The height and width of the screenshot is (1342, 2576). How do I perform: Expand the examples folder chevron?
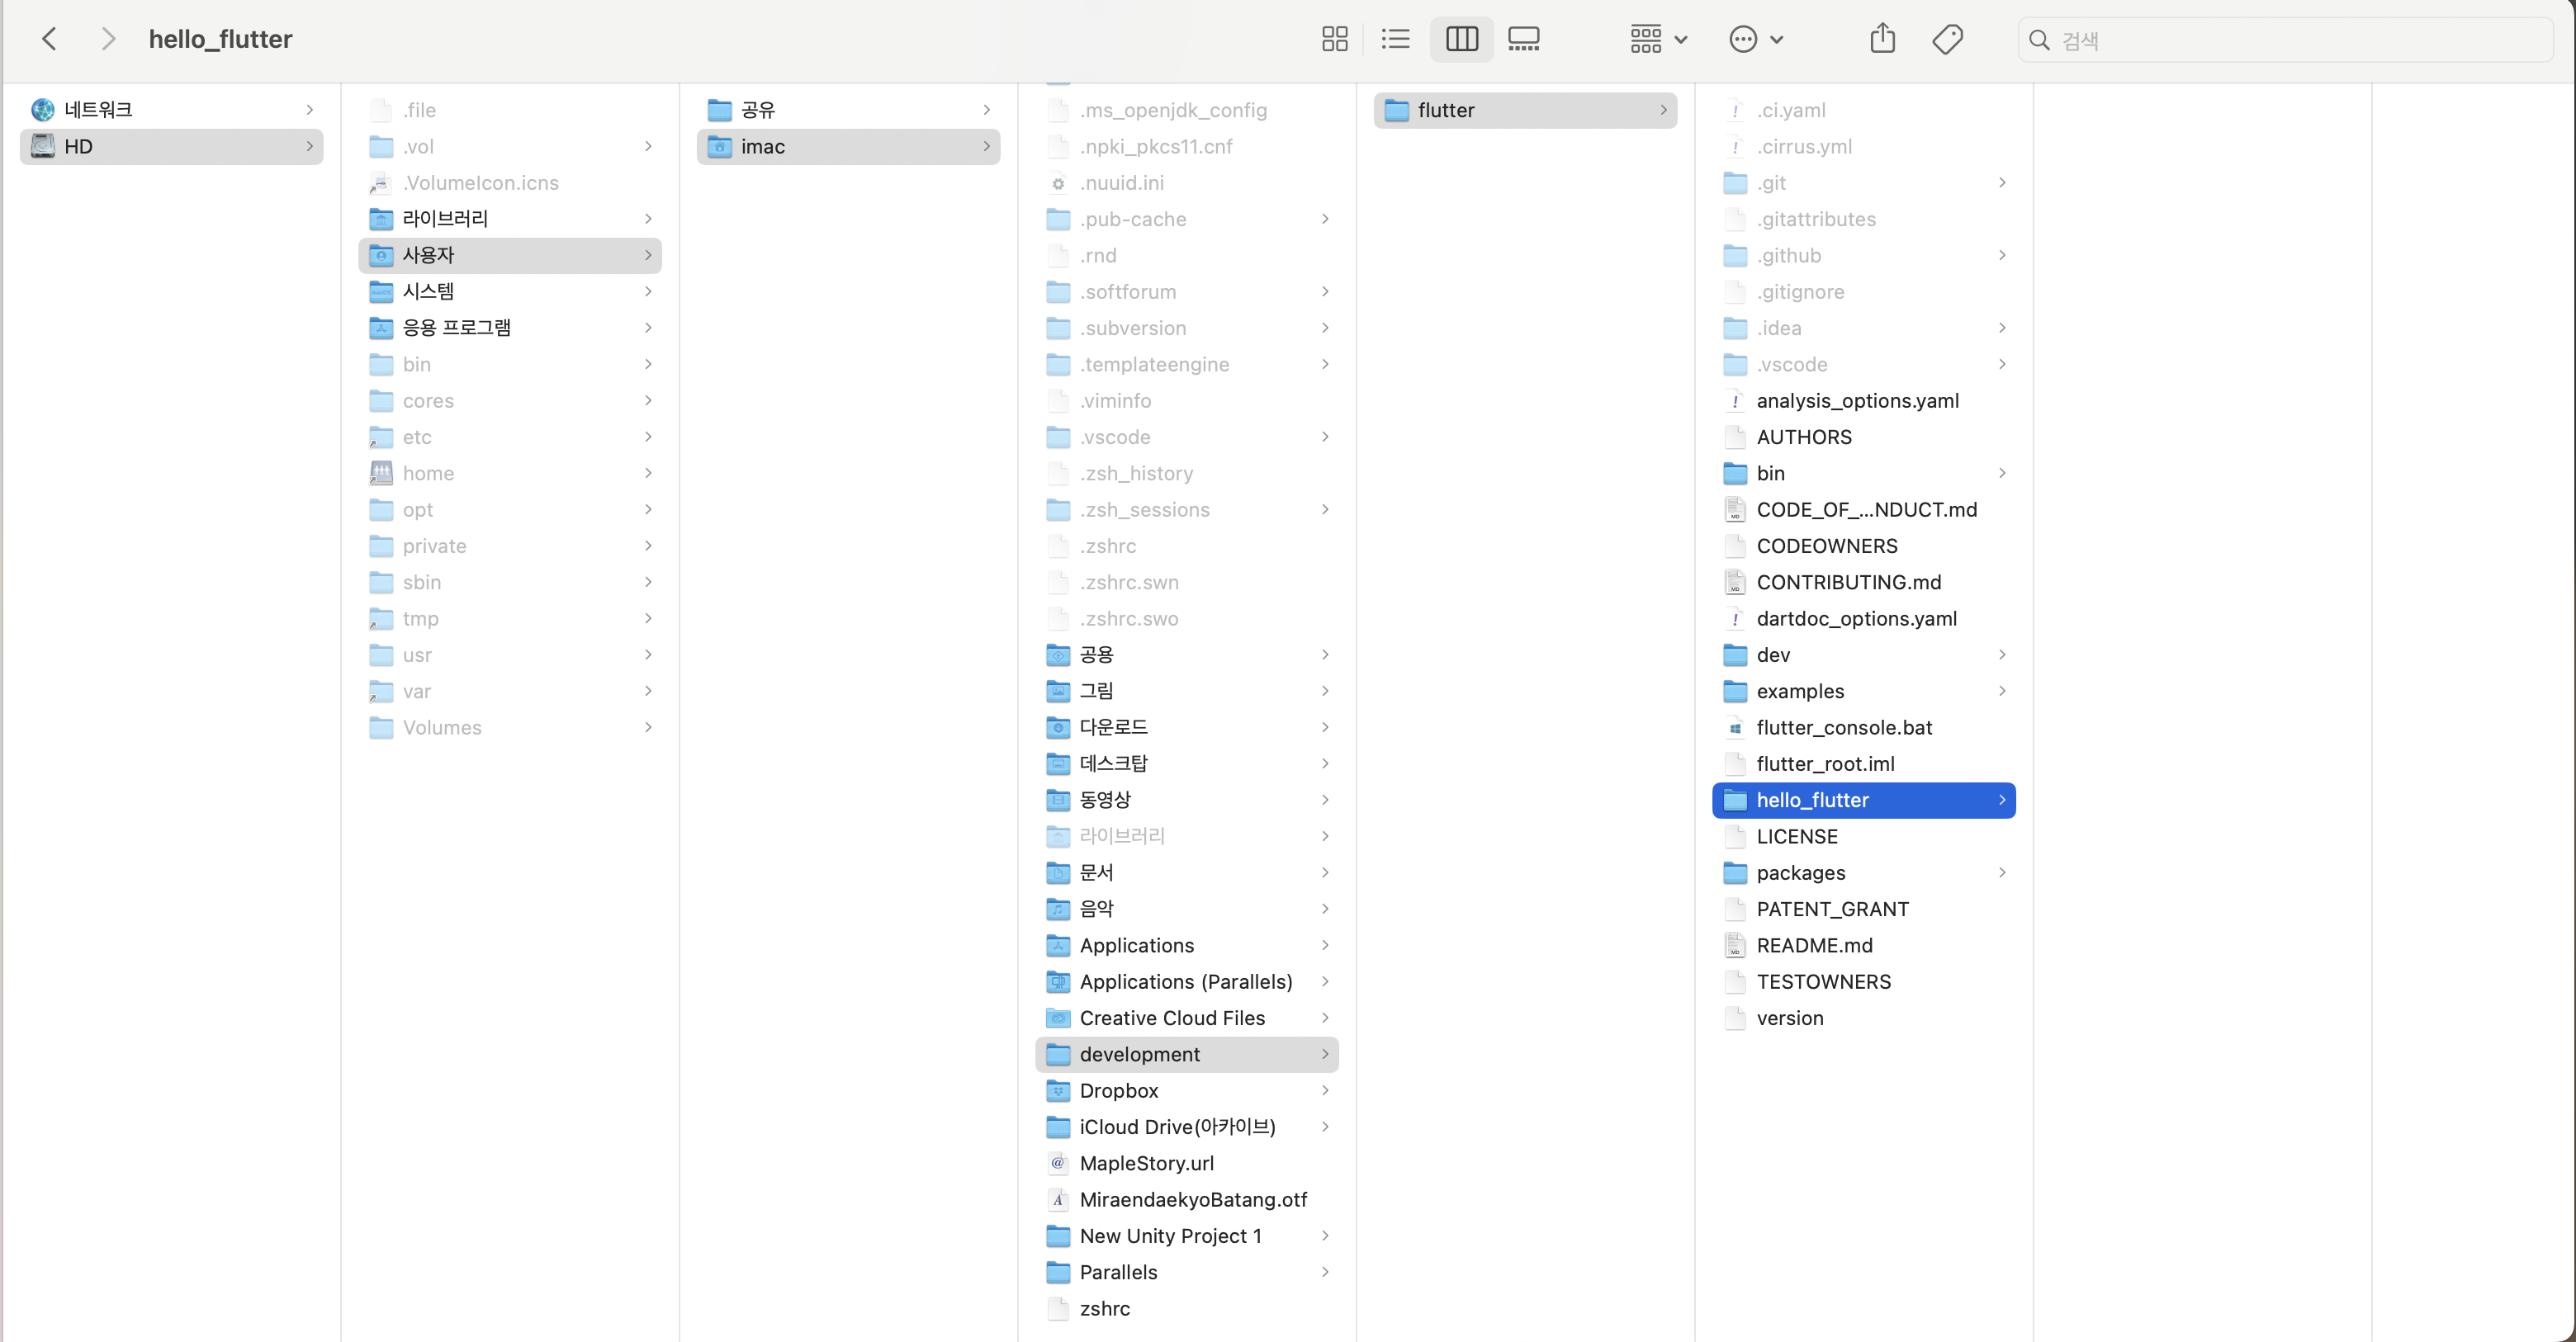tap(2002, 691)
